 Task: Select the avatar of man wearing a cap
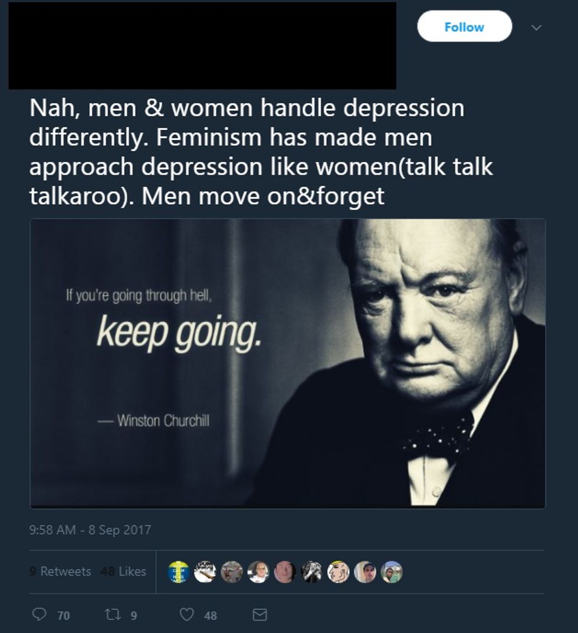(365, 572)
